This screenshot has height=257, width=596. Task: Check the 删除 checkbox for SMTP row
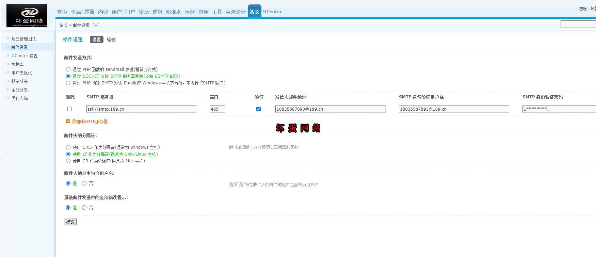[70, 109]
